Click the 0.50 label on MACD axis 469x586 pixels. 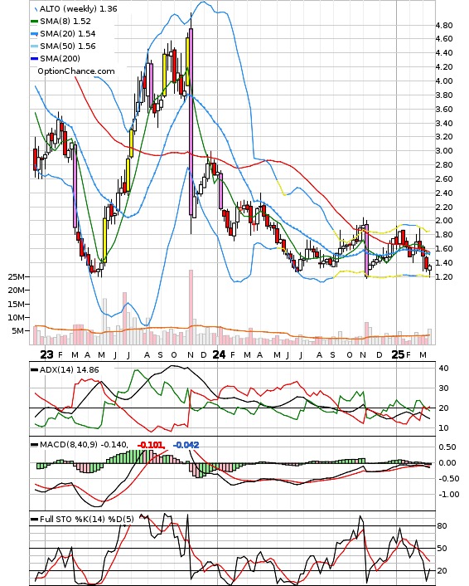point(447,447)
